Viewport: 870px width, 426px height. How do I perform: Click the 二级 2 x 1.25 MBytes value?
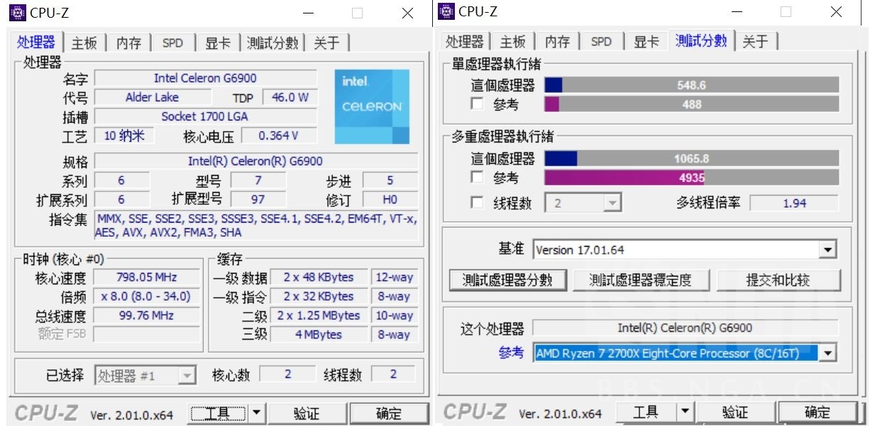pyautogui.click(x=318, y=315)
